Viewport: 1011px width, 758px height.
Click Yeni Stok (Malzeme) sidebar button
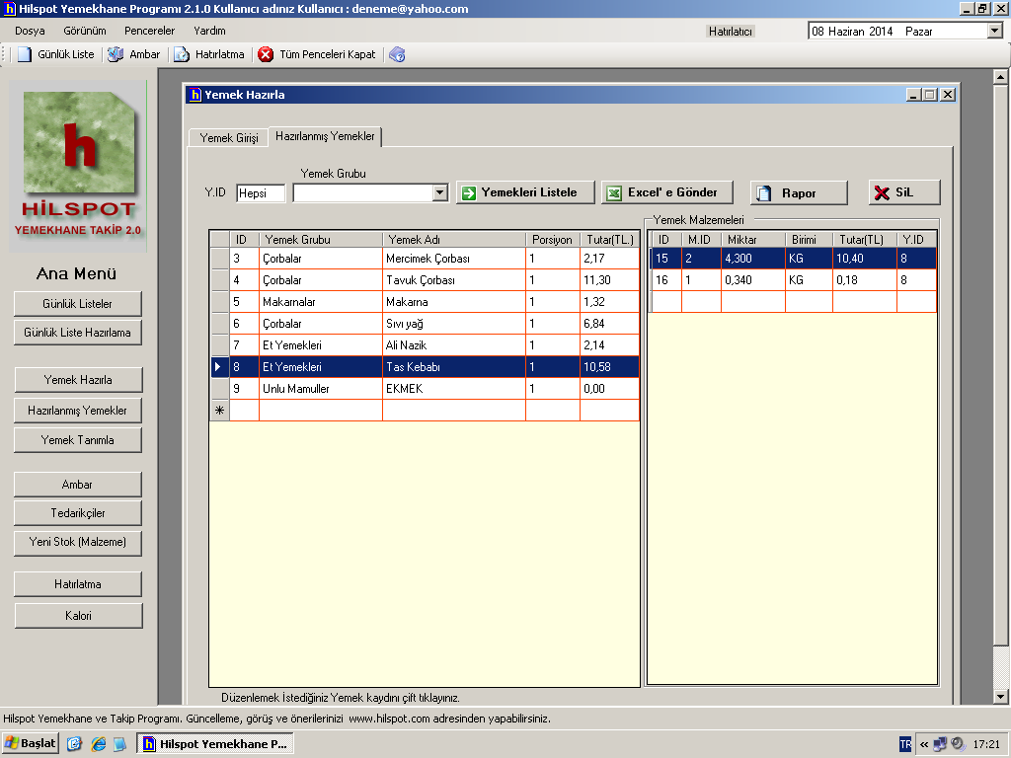click(77, 542)
